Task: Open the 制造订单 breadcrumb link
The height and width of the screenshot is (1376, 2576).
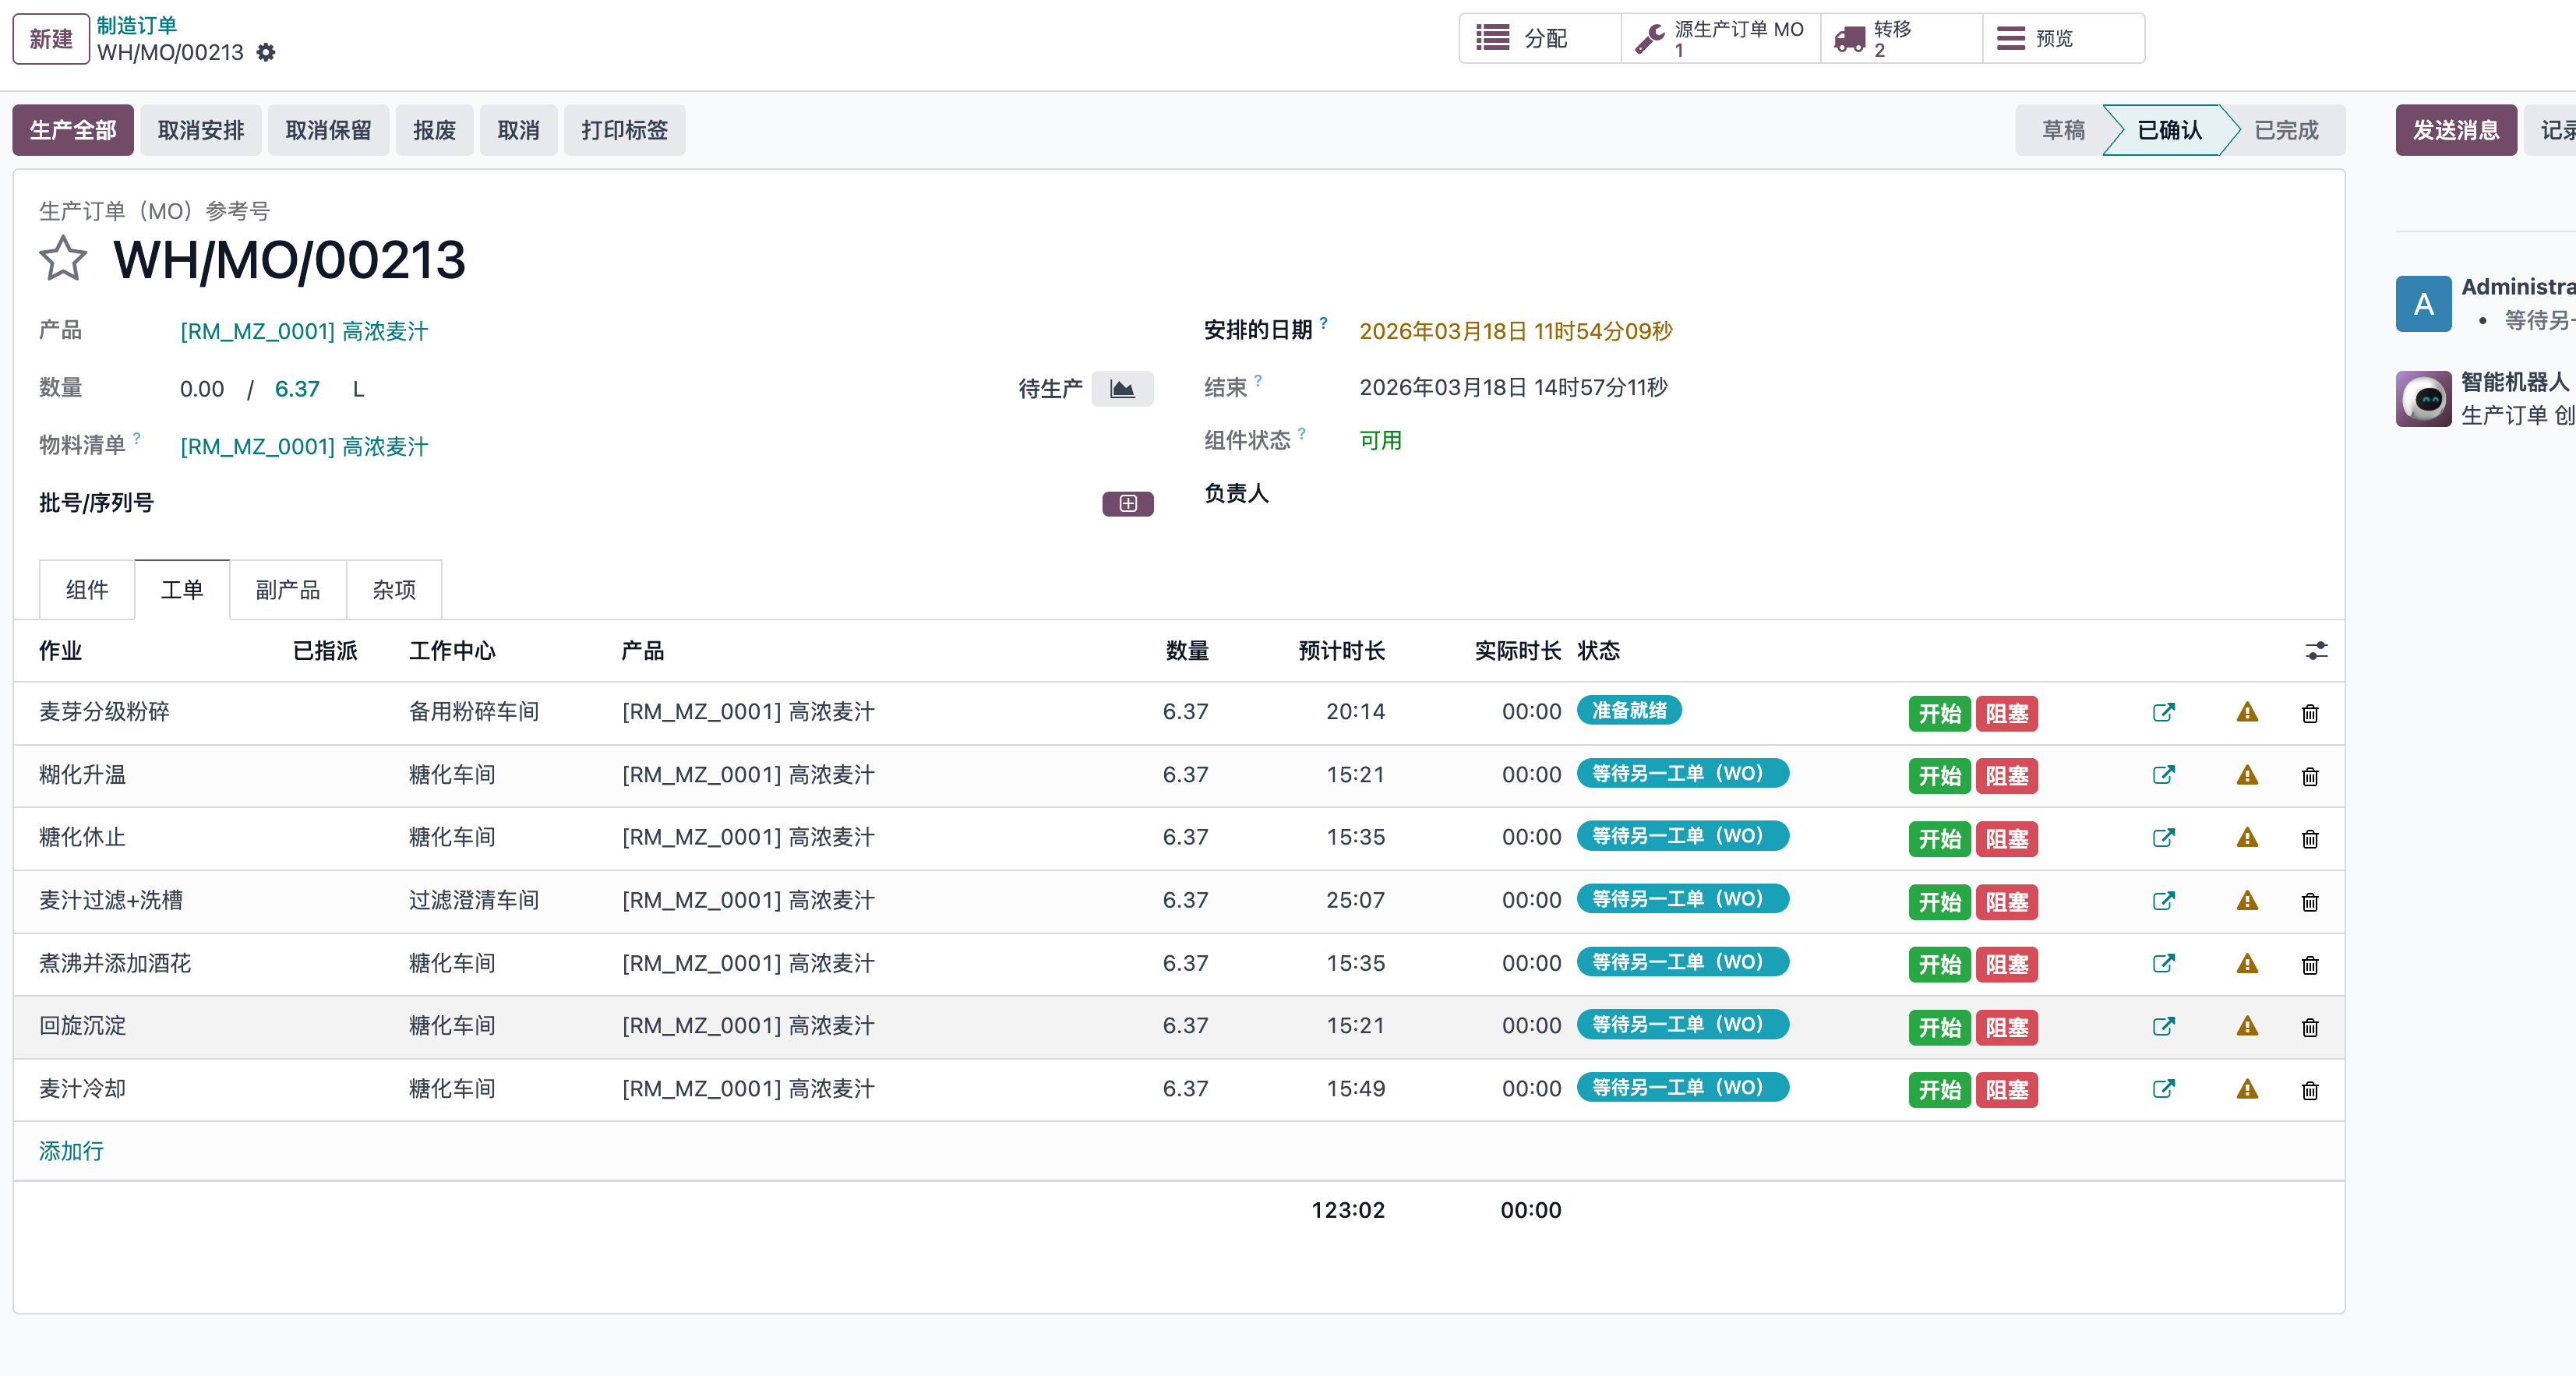Action: coord(137,25)
